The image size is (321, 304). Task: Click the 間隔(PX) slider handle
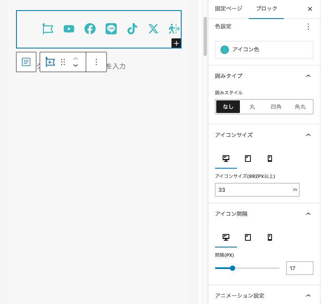(x=232, y=268)
